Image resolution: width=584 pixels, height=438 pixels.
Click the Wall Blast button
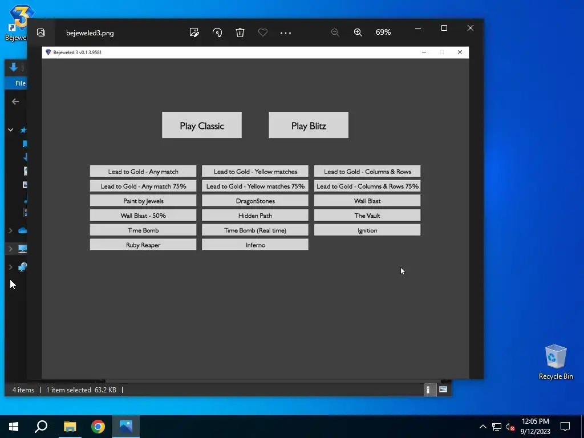point(367,201)
